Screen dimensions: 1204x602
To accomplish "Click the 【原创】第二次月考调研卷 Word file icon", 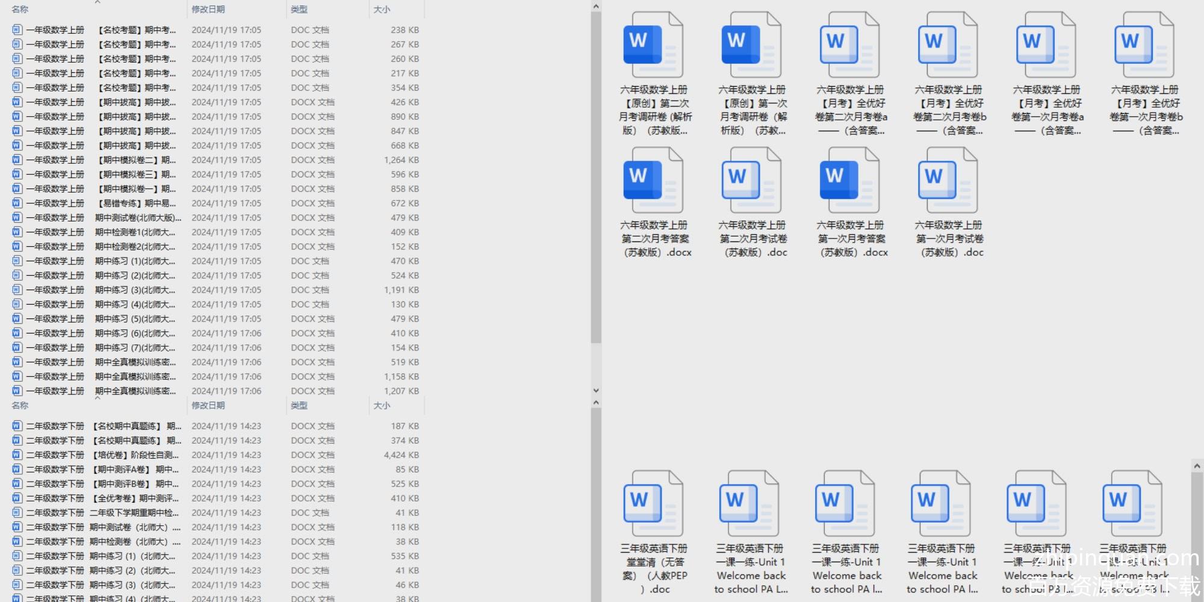I will click(x=653, y=45).
